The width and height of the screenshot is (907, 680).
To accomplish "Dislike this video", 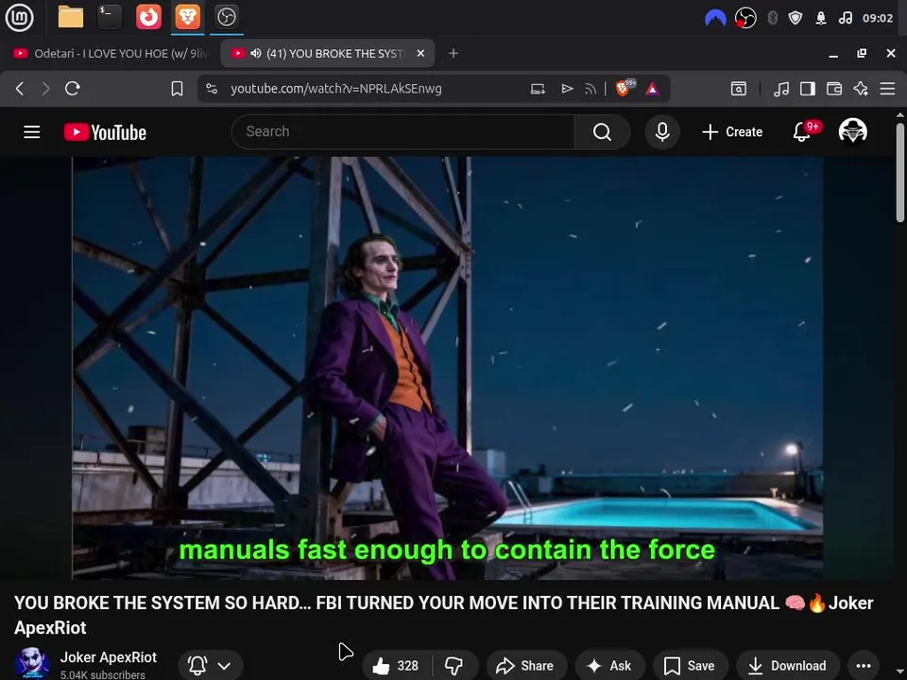I will click(x=454, y=666).
